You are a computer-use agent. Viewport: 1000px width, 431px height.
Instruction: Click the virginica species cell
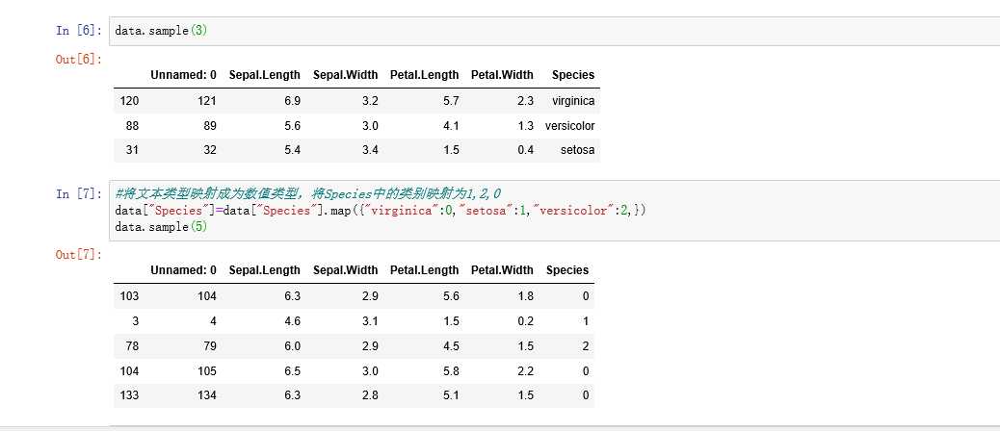573,101
